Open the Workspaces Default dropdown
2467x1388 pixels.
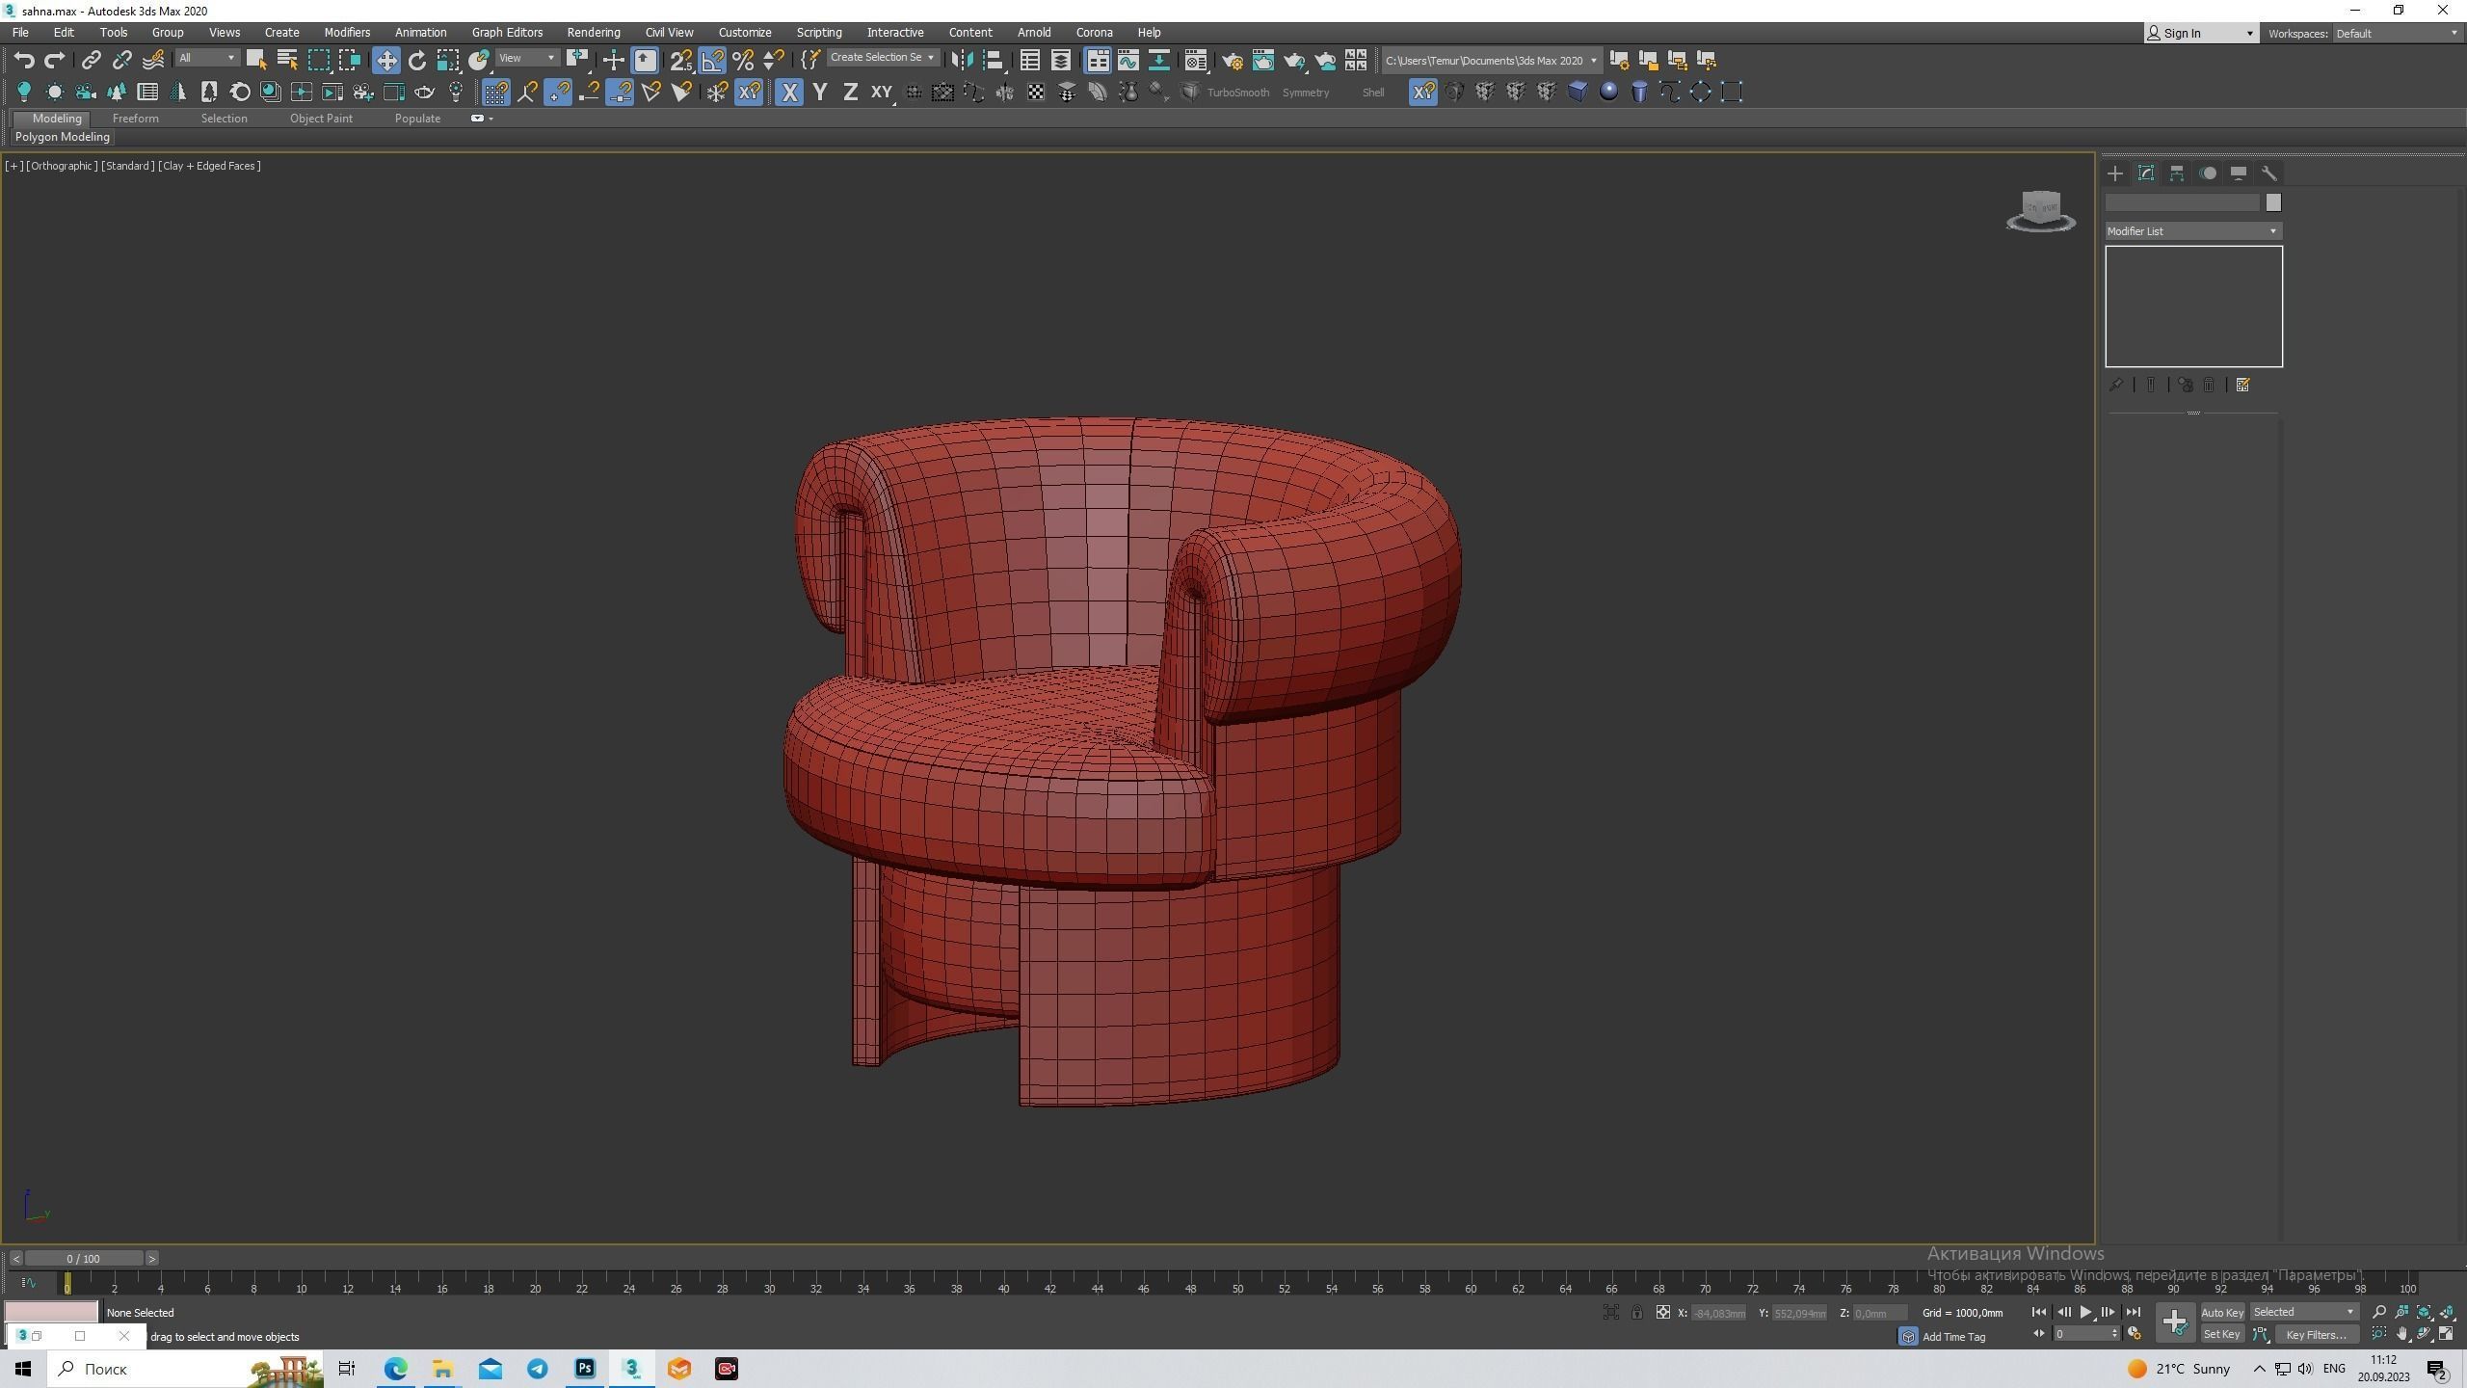tap(2396, 34)
